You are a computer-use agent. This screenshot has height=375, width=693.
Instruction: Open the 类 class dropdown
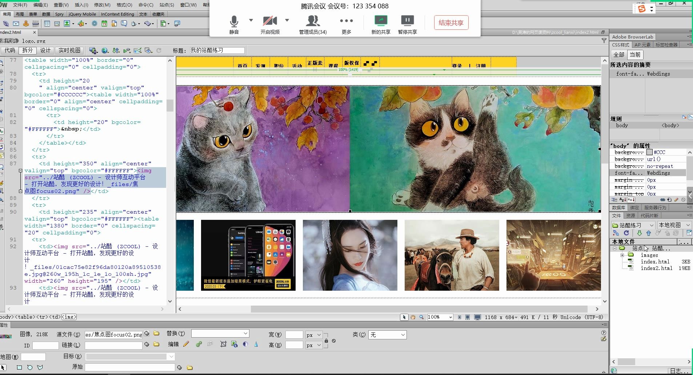point(387,335)
